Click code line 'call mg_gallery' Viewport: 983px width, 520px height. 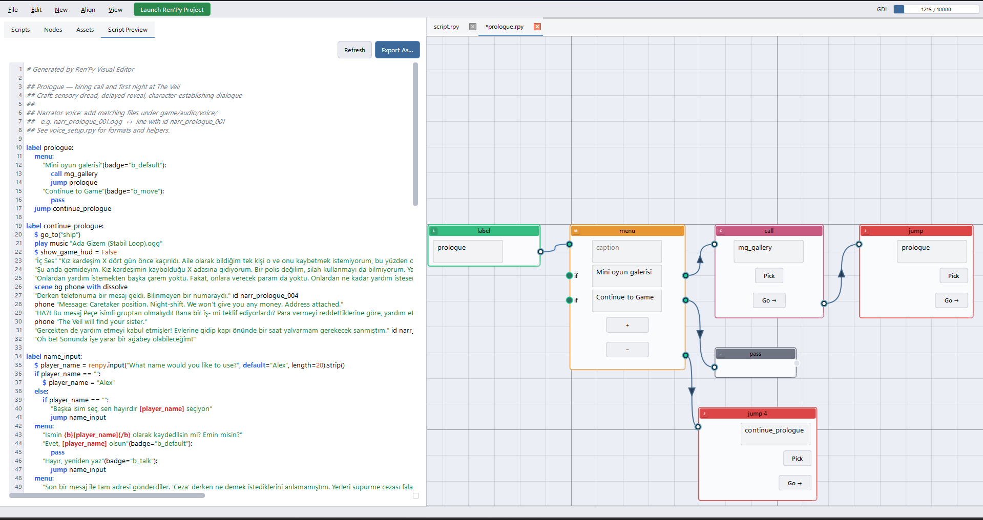(74, 174)
